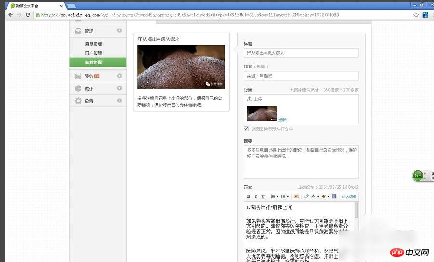This screenshot has width=434, height=262.
Task: Expand the 服务 section arrow
Action: tap(119, 76)
